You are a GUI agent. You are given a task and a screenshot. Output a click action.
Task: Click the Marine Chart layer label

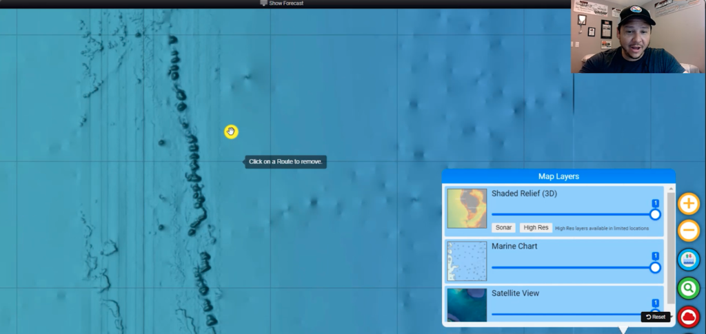coord(514,246)
